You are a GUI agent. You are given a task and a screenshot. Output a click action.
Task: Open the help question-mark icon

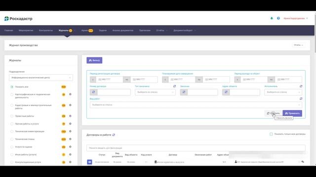click(278, 18)
